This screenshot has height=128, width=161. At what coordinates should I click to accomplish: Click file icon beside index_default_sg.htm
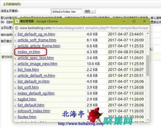(x=16, y=94)
